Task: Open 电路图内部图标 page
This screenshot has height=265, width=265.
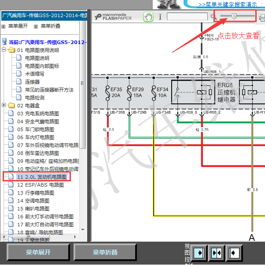Action: click(42, 66)
